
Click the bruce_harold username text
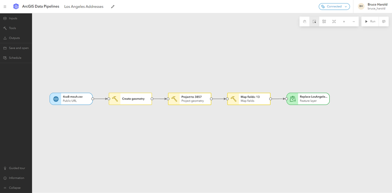[x=376, y=9]
